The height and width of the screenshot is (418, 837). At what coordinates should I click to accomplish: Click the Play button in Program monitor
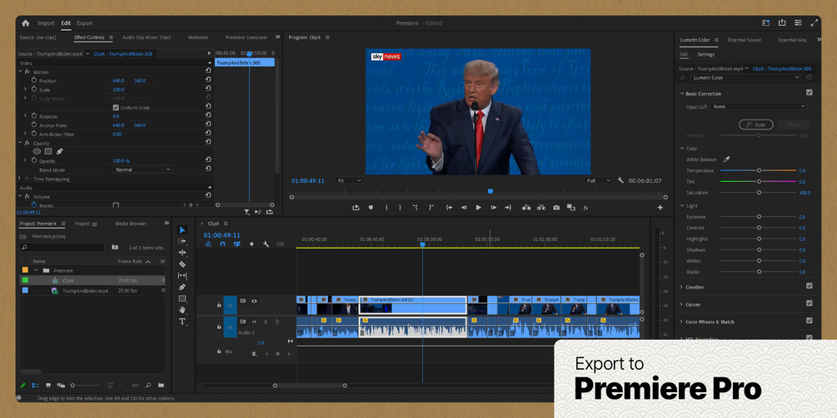click(x=478, y=208)
